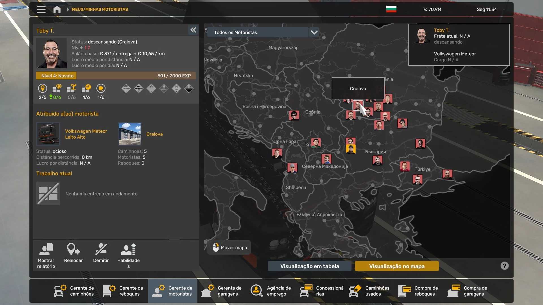
Task: Click the Volkswagen Meteor truck thumbnail
Action: (48, 134)
